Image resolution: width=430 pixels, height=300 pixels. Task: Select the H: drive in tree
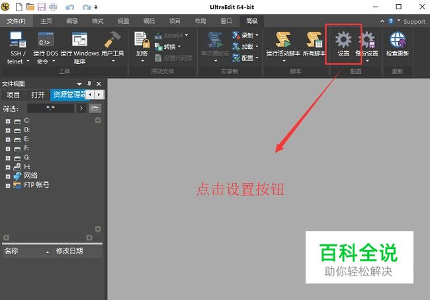coord(26,167)
